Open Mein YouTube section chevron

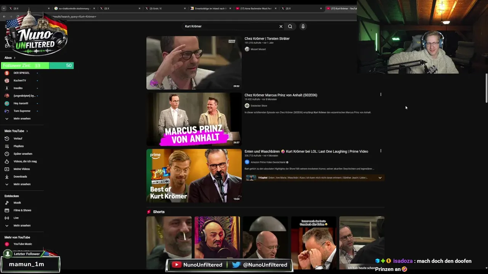point(27,131)
